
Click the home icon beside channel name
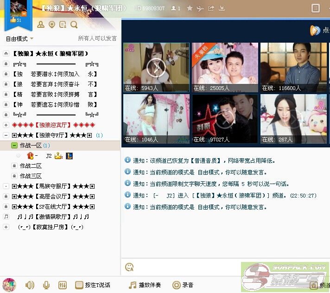(6, 53)
